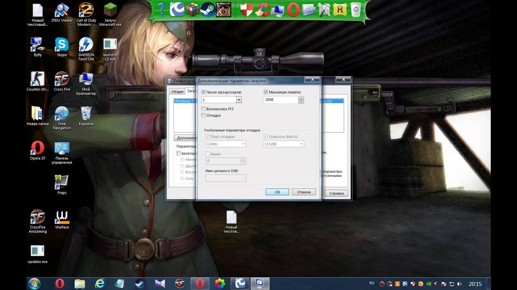Open the red-white shield icon in dock
Image resolution: width=517 pixels, height=290 pixels.
pos(247,9)
